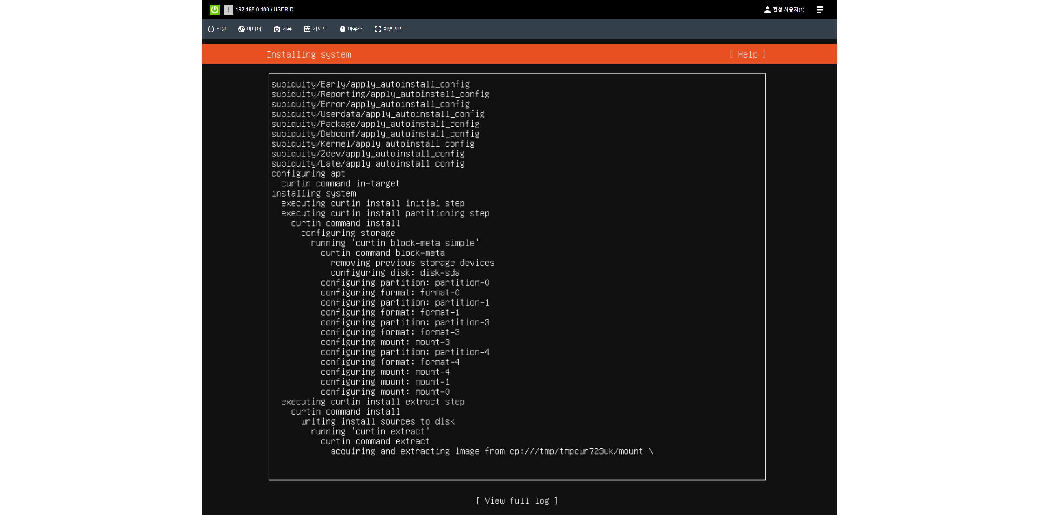1039x515 pixels.
Task: Open the 미디어 (media) menu
Action: coord(254,29)
